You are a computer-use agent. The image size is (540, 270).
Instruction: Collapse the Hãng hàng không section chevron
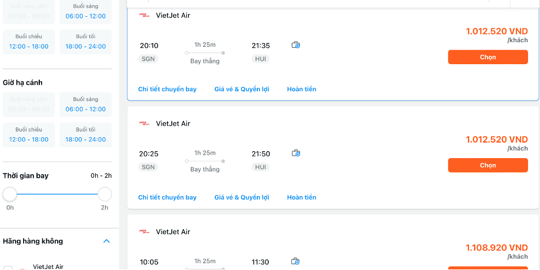coord(107,241)
